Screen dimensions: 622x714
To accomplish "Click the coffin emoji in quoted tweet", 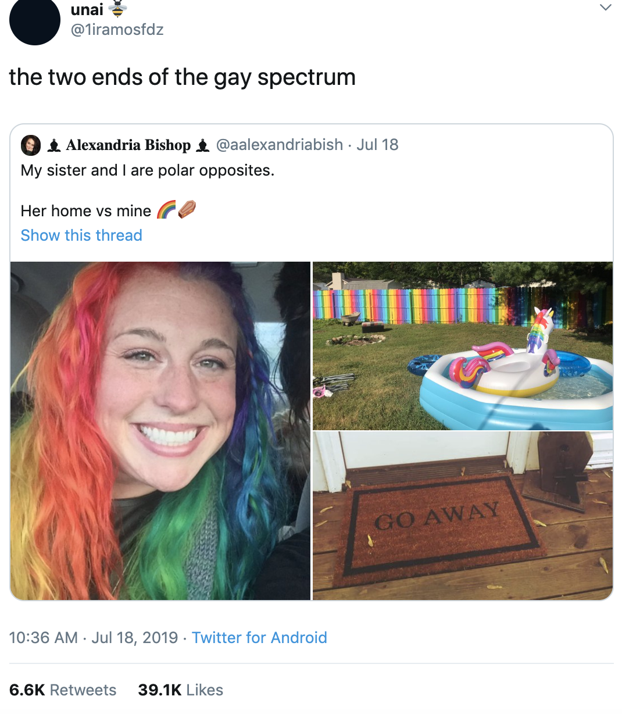I will (187, 210).
